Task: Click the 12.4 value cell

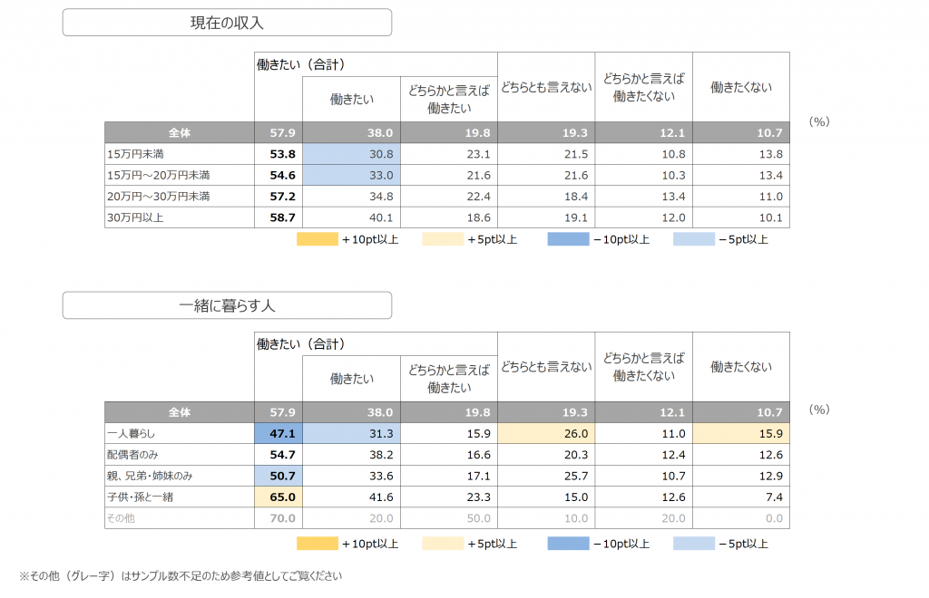Action: (x=644, y=455)
